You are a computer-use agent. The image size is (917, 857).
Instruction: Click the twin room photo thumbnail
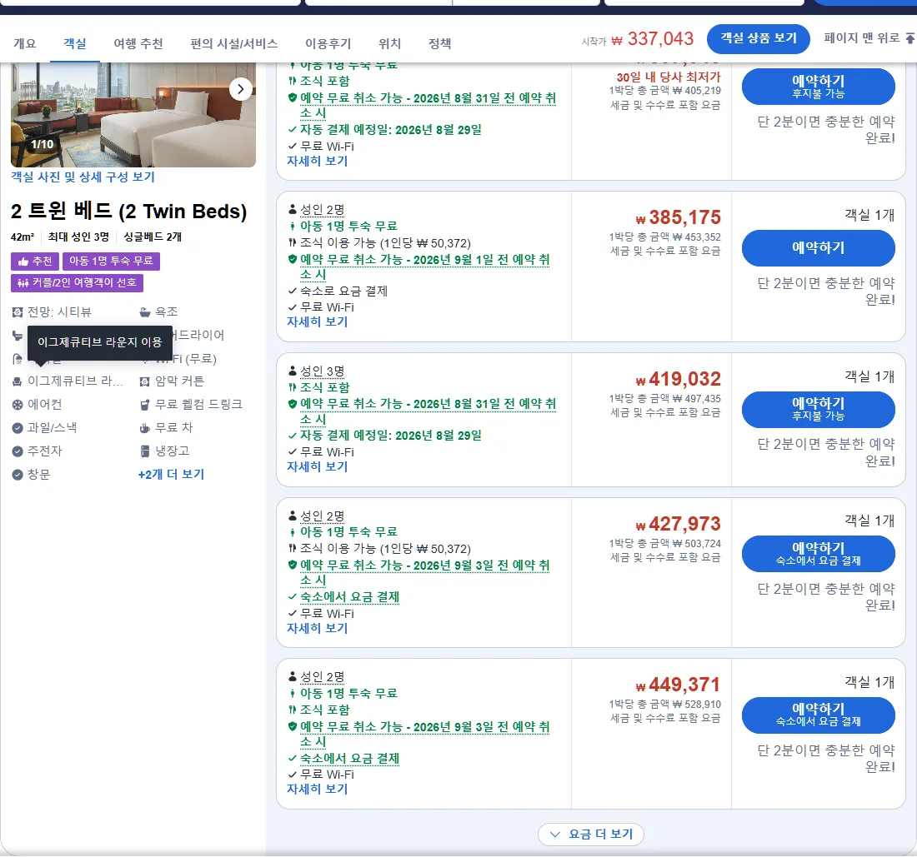[x=133, y=114]
